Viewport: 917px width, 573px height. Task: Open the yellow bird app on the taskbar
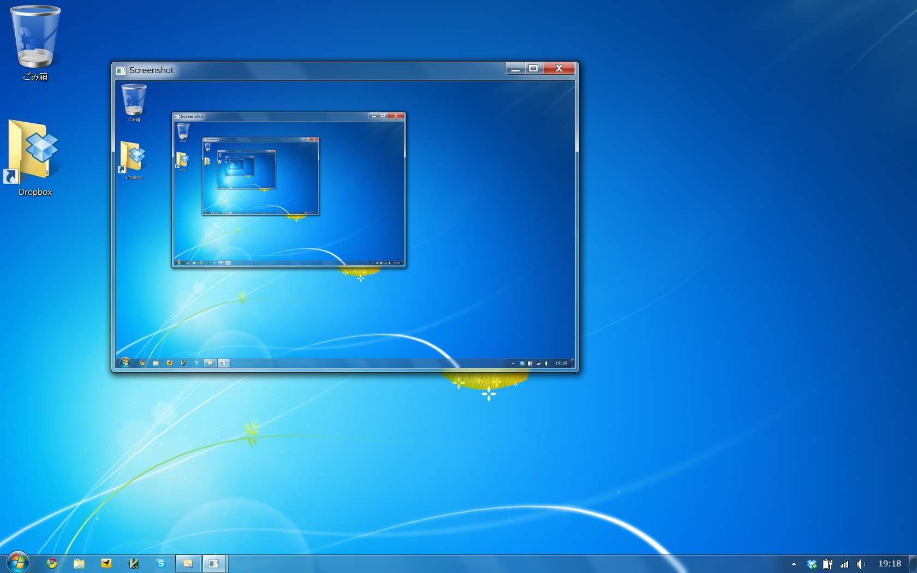click(106, 564)
